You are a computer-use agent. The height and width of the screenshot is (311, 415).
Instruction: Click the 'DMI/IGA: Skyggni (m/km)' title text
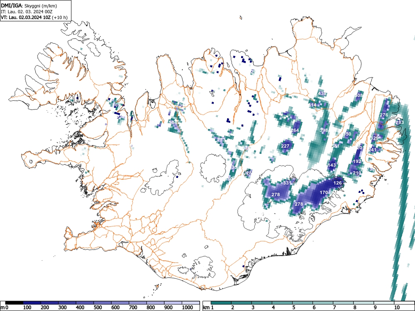(29, 6)
